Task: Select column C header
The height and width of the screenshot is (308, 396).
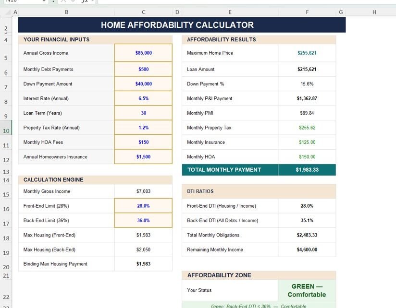Action: (x=143, y=12)
